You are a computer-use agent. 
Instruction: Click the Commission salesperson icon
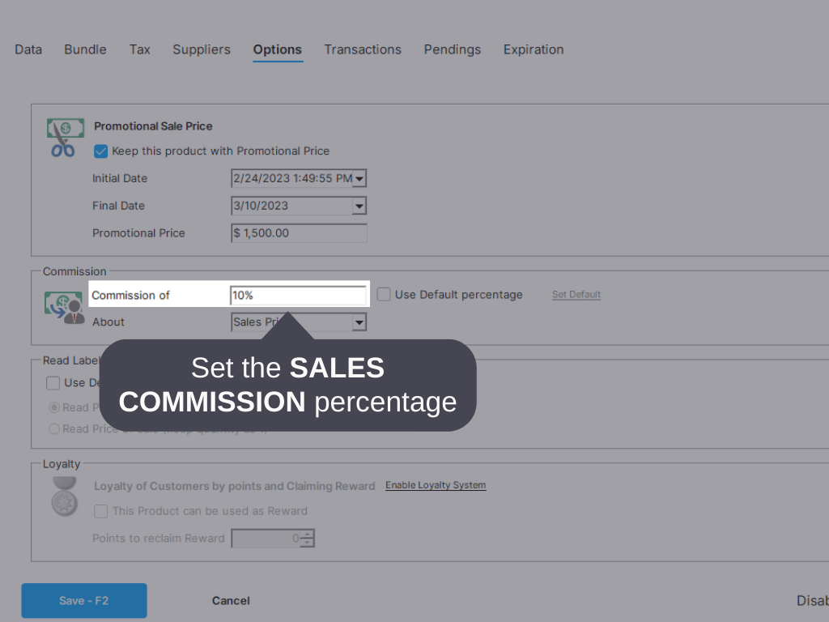tap(65, 308)
